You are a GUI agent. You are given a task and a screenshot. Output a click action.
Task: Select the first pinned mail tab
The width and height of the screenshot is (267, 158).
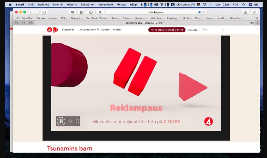click(16, 23)
